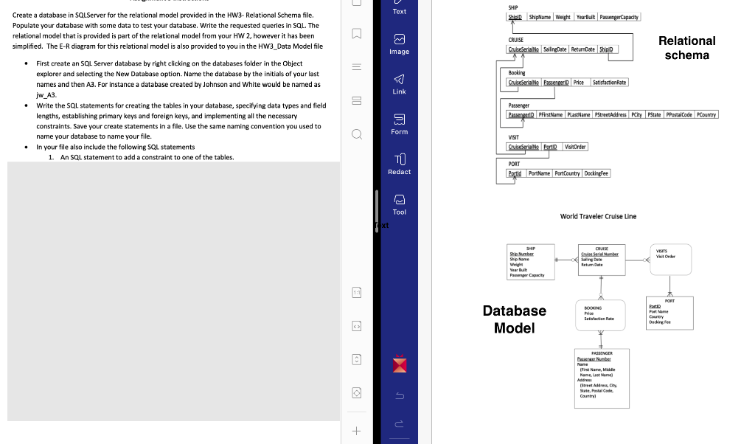Screen dimensions: 755x444
Task: Click the plus zoom-in icon
Action: pos(357,431)
